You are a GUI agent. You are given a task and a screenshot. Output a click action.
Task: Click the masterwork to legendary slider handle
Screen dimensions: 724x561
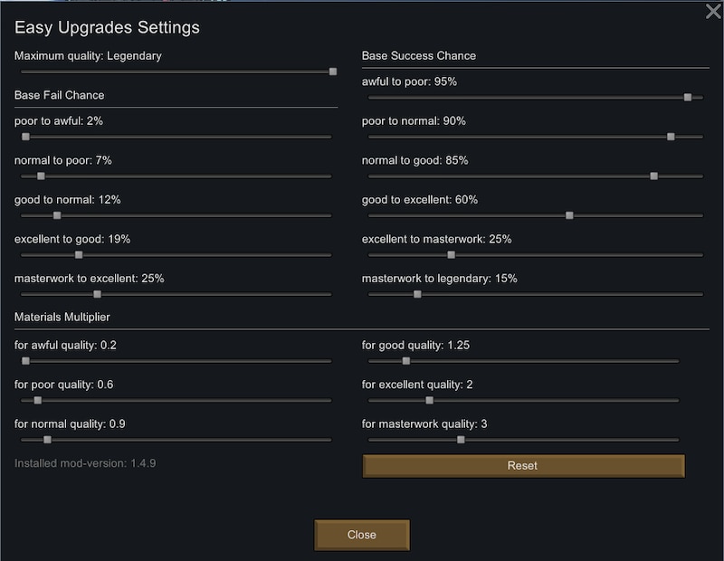click(417, 294)
